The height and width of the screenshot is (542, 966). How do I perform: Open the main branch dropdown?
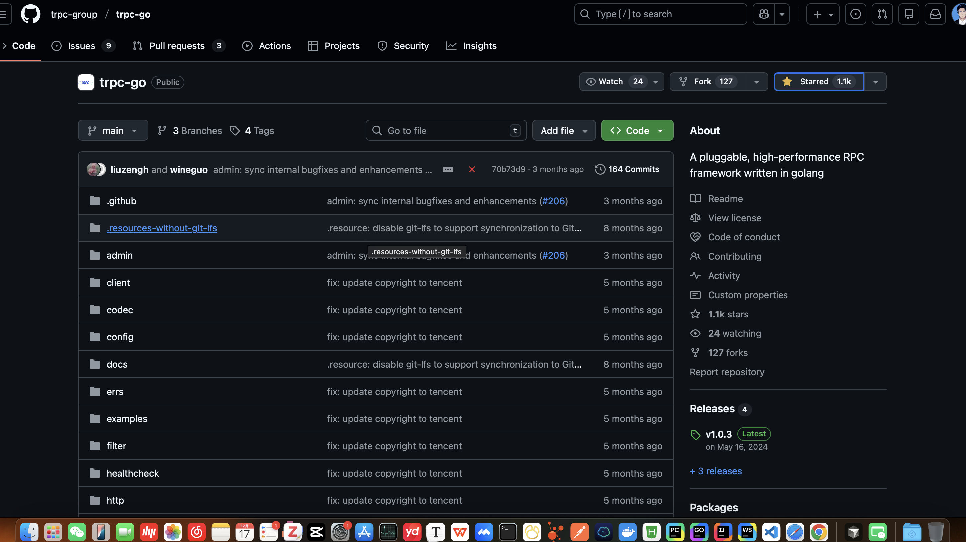[x=113, y=130]
